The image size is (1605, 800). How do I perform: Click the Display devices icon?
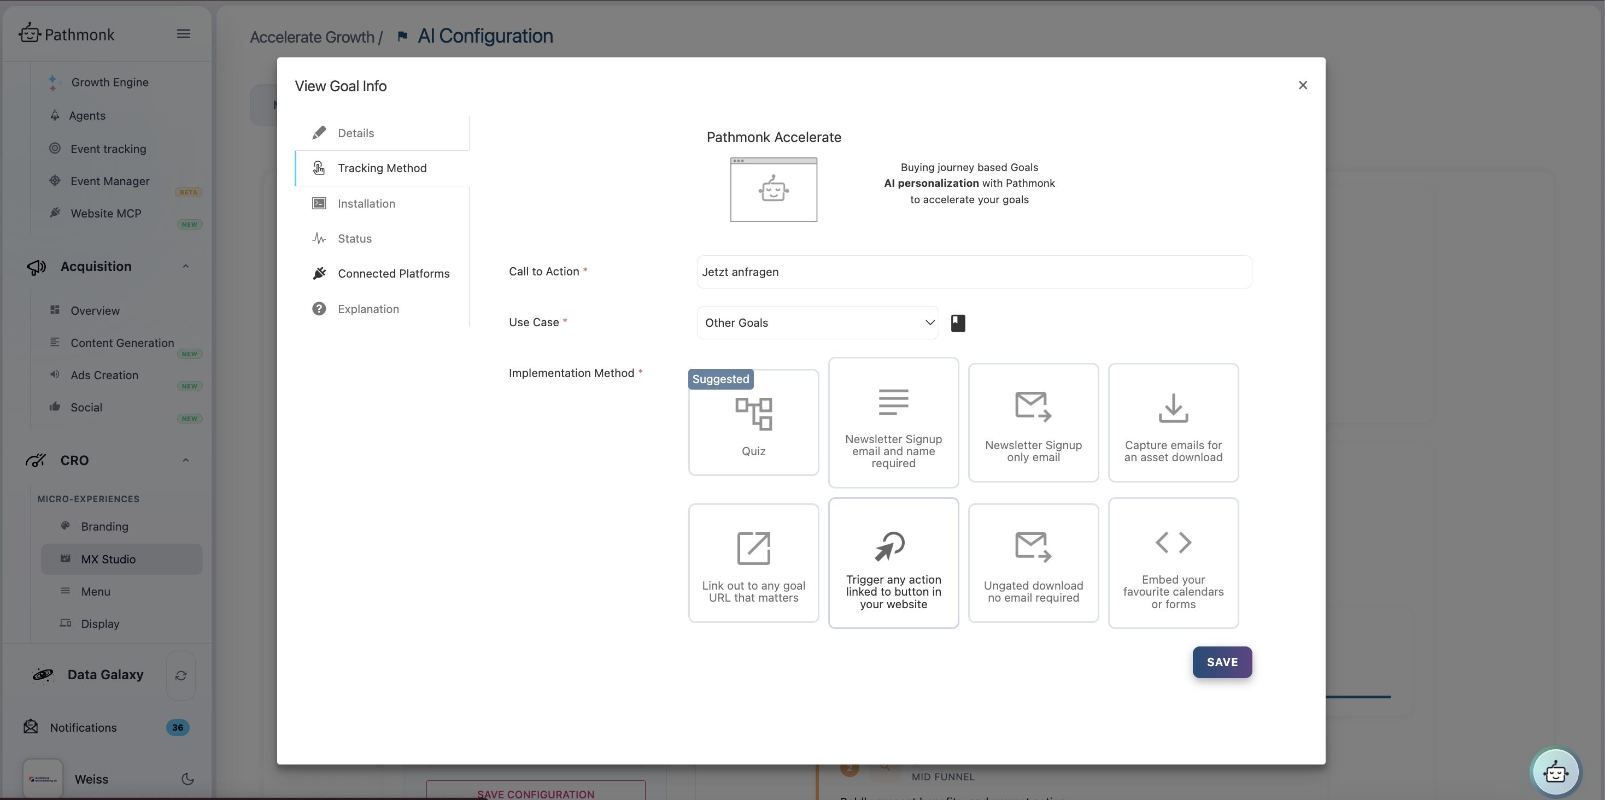[66, 623]
